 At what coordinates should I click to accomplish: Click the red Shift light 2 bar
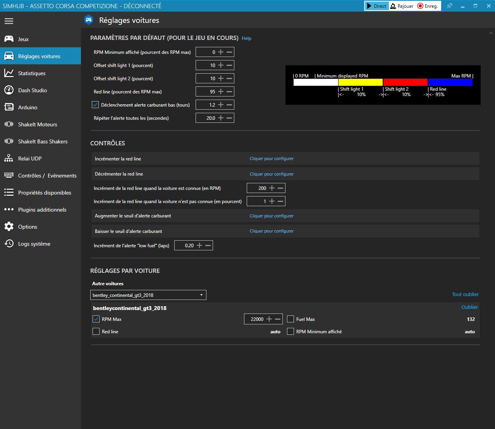(406, 82)
